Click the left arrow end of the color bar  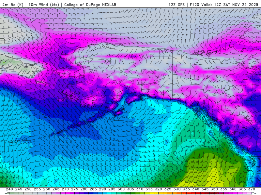pos(7,193)
